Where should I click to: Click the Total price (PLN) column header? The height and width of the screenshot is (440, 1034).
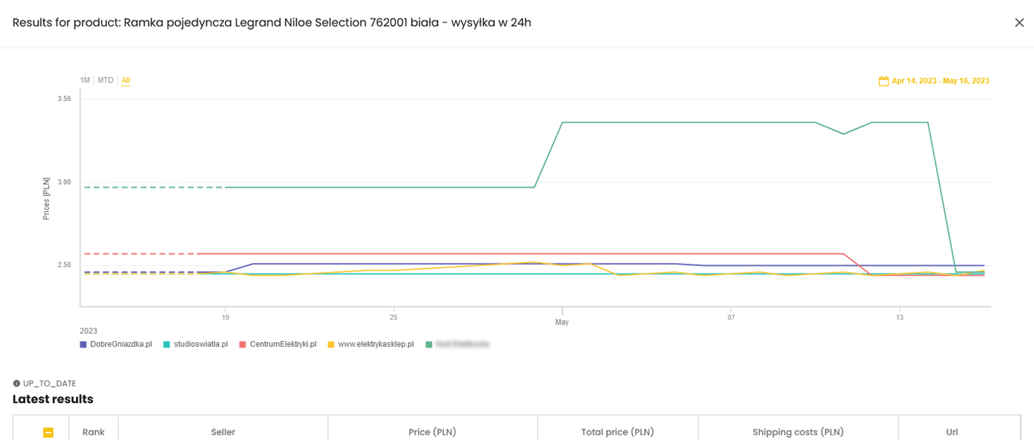[x=617, y=432]
